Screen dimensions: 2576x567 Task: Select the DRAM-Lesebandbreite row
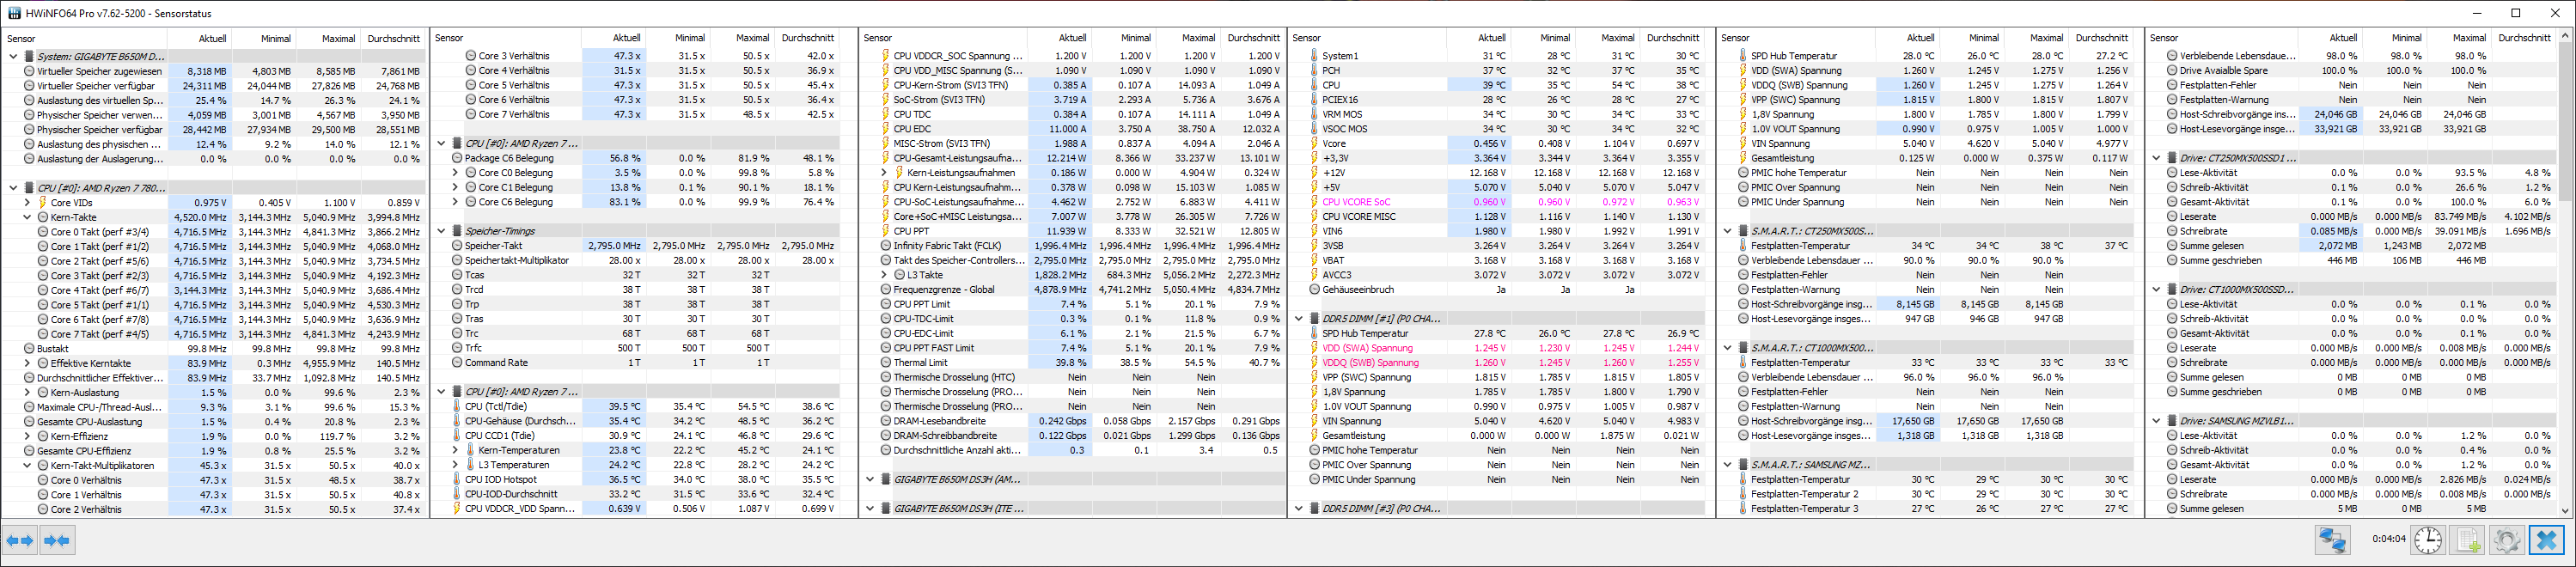pos(1072,421)
